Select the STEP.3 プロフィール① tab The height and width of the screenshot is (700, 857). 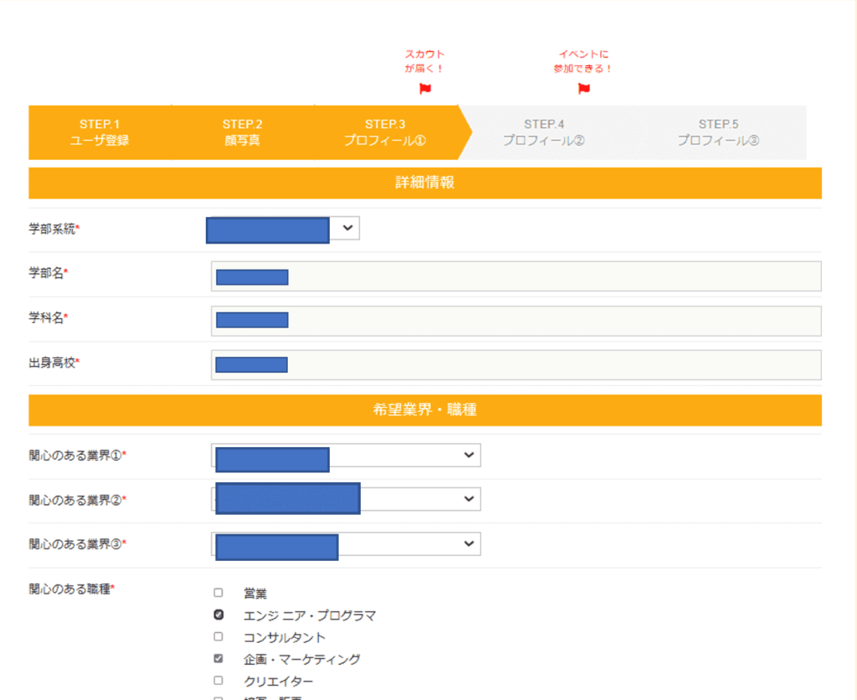click(385, 132)
